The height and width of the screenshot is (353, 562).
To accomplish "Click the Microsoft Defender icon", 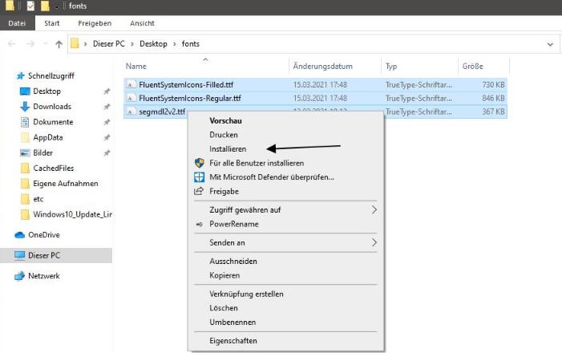I will pyautogui.click(x=200, y=177).
